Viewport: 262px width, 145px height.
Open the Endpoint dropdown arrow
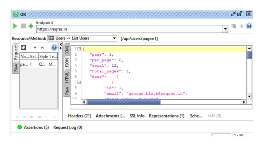[225, 29]
